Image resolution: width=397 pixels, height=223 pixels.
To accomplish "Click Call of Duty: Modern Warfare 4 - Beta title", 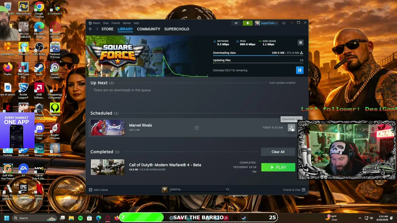I will click(x=165, y=165).
